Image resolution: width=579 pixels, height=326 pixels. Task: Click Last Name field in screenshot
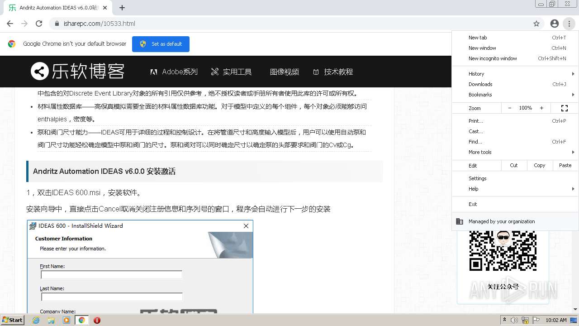coord(112,297)
